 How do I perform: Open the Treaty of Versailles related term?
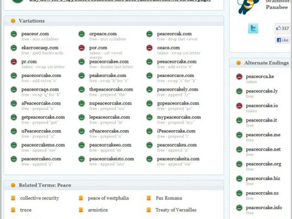[x=176, y=210]
